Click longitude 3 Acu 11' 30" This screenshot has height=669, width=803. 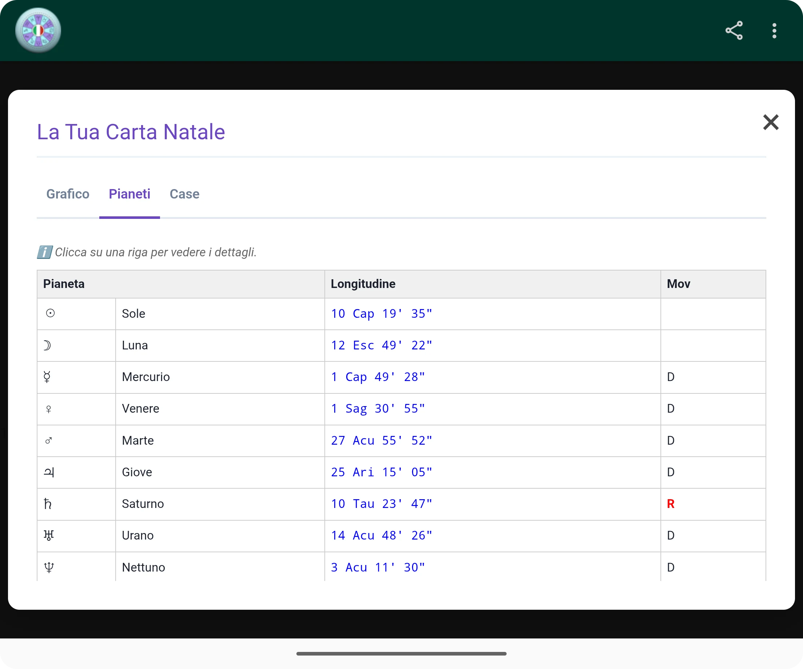point(378,567)
